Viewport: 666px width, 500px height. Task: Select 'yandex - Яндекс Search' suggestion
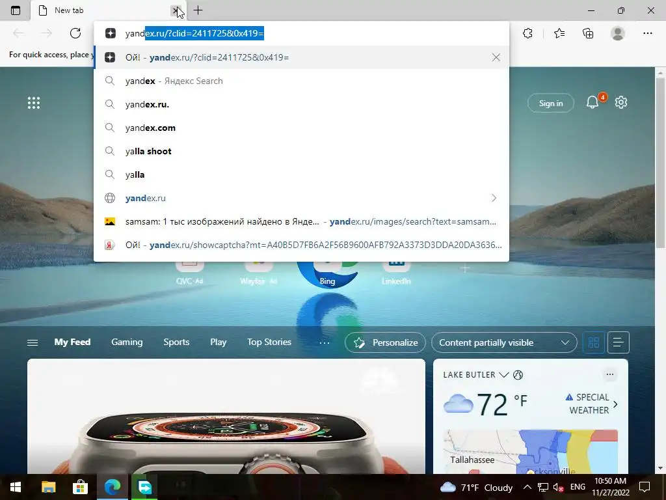tap(301, 81)
